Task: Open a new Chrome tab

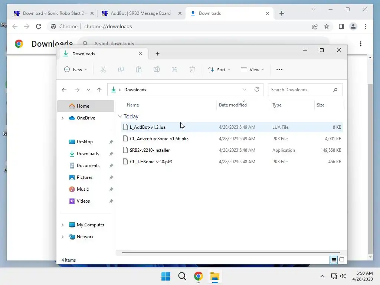Action: click(x=281, y=13)
